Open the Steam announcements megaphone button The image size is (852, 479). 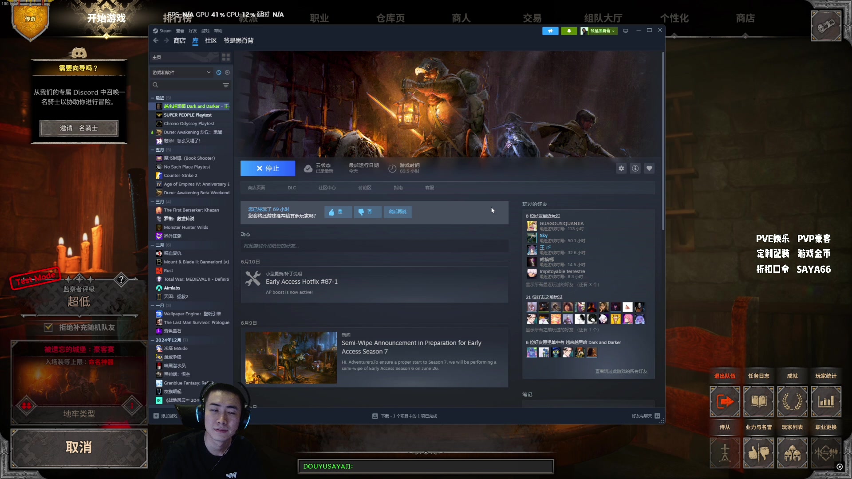[550, 31]
